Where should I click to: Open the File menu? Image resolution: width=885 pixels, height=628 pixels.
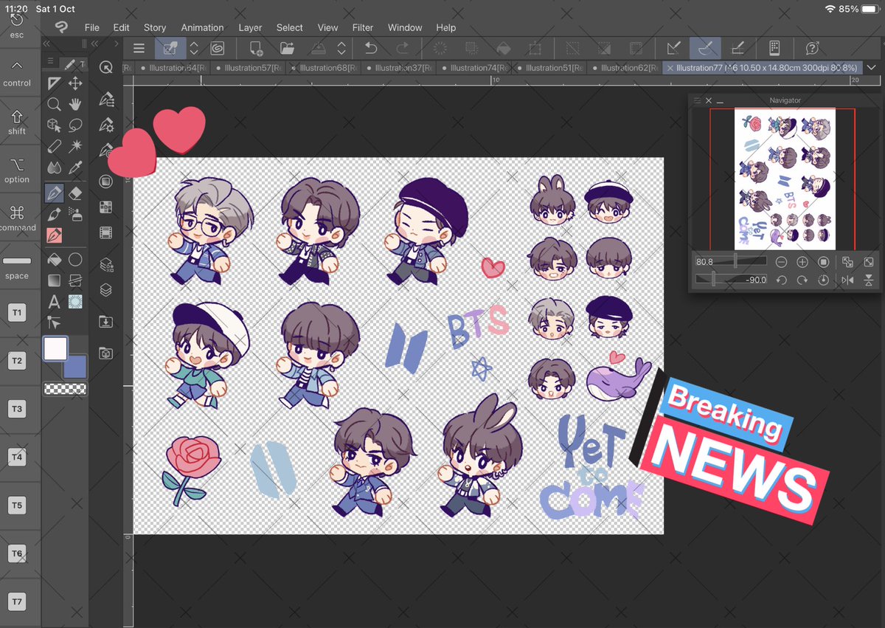91,27
